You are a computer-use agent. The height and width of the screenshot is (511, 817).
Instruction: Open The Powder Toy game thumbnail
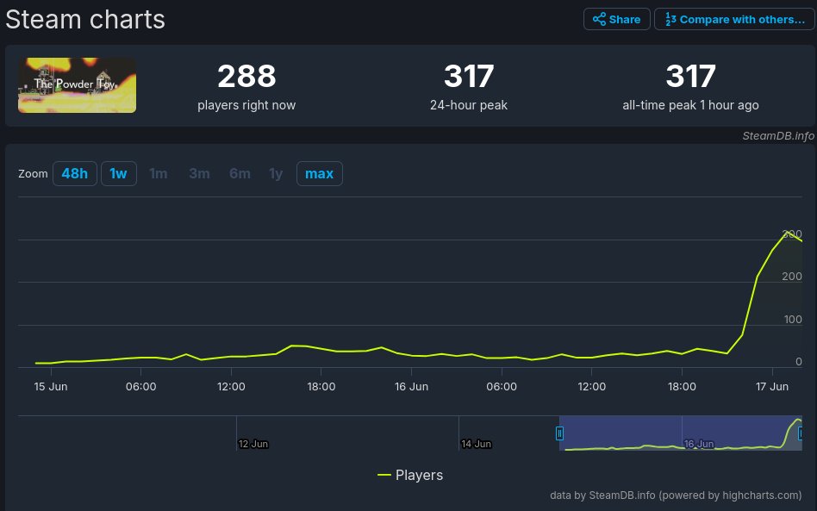tap(77, 85)
